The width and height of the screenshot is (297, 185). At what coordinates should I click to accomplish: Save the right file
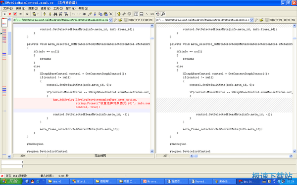point(267,20)
